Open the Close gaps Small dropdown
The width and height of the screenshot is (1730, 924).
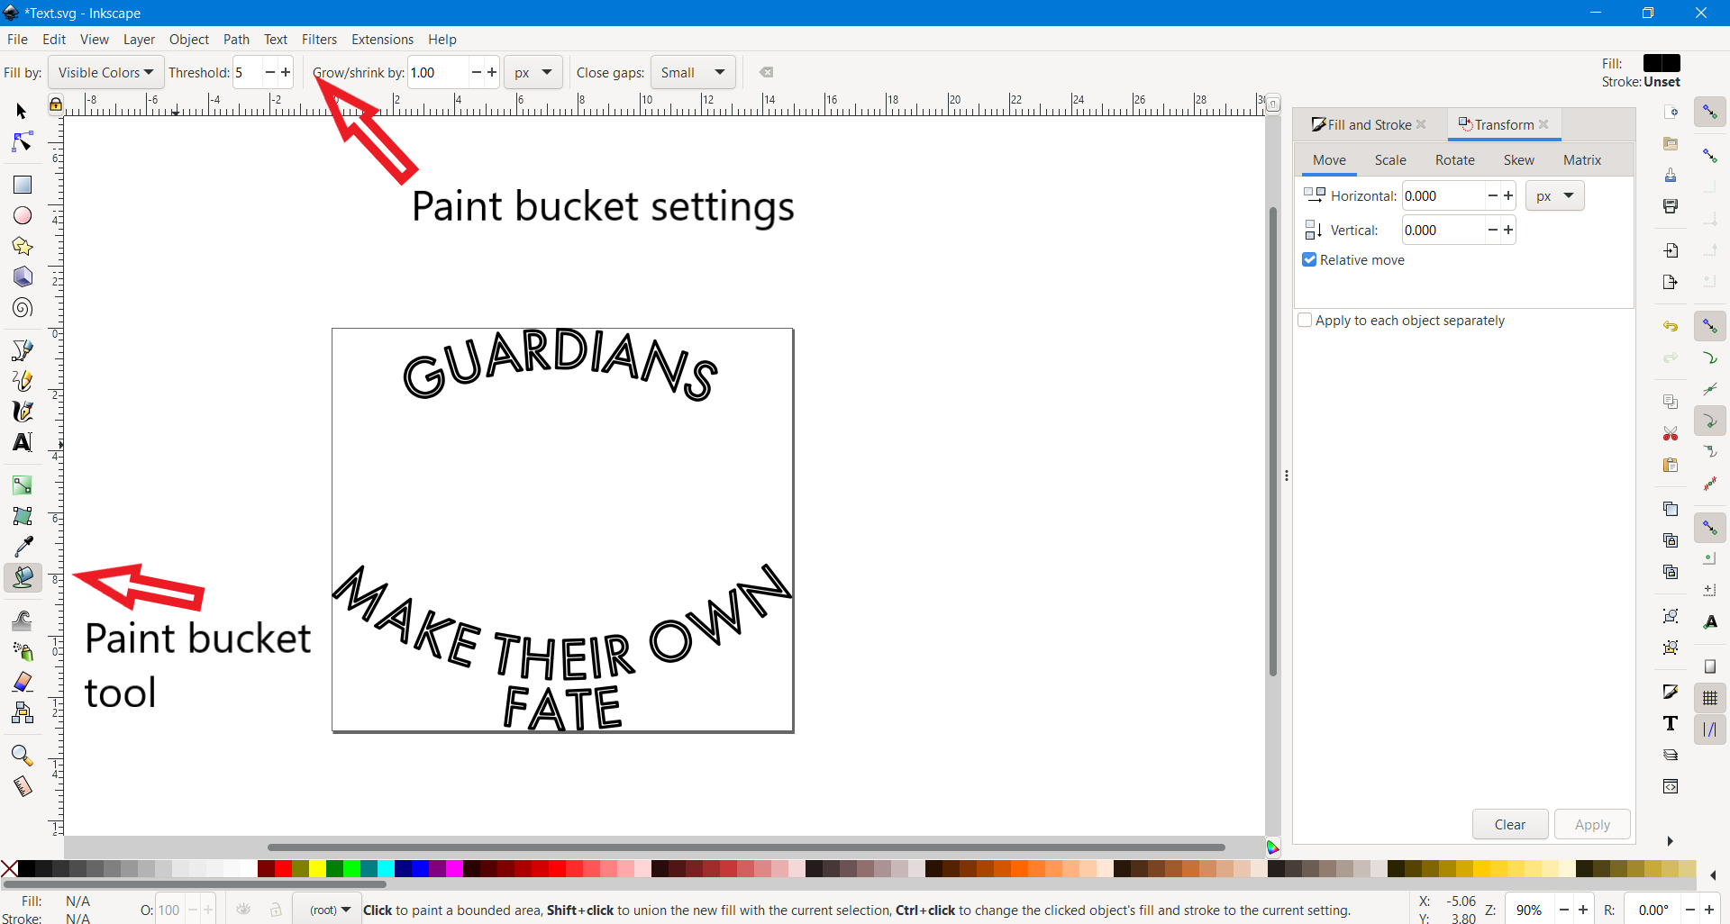click(692, 72)
